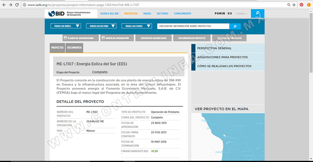Click the project search input field
The image size is (313, 162).
click(x=193, y=26)
